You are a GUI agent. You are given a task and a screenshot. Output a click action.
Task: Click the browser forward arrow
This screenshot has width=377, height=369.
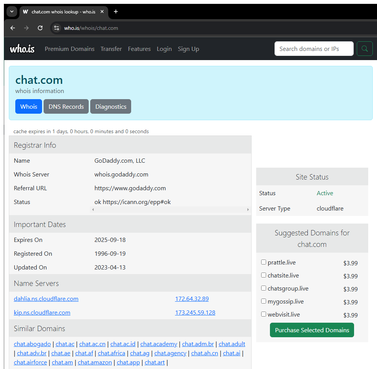tap(26, 28)
